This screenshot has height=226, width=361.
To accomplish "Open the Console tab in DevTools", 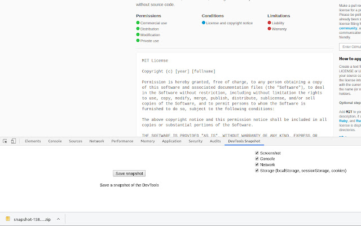I will (55, 141).
